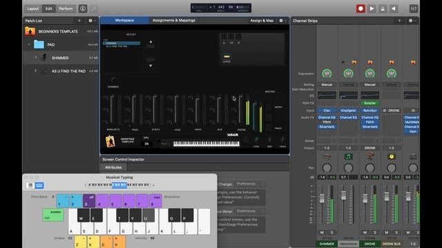The image size is (442, 248).
Task: Open the 1-2 output menu on SHIMMER strip
Action: point(327,148)
